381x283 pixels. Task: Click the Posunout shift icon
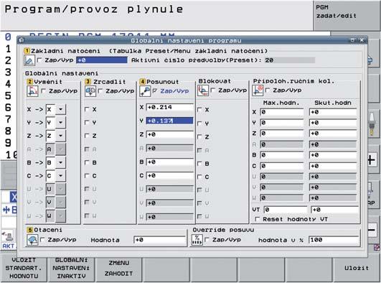click(145, 91)
